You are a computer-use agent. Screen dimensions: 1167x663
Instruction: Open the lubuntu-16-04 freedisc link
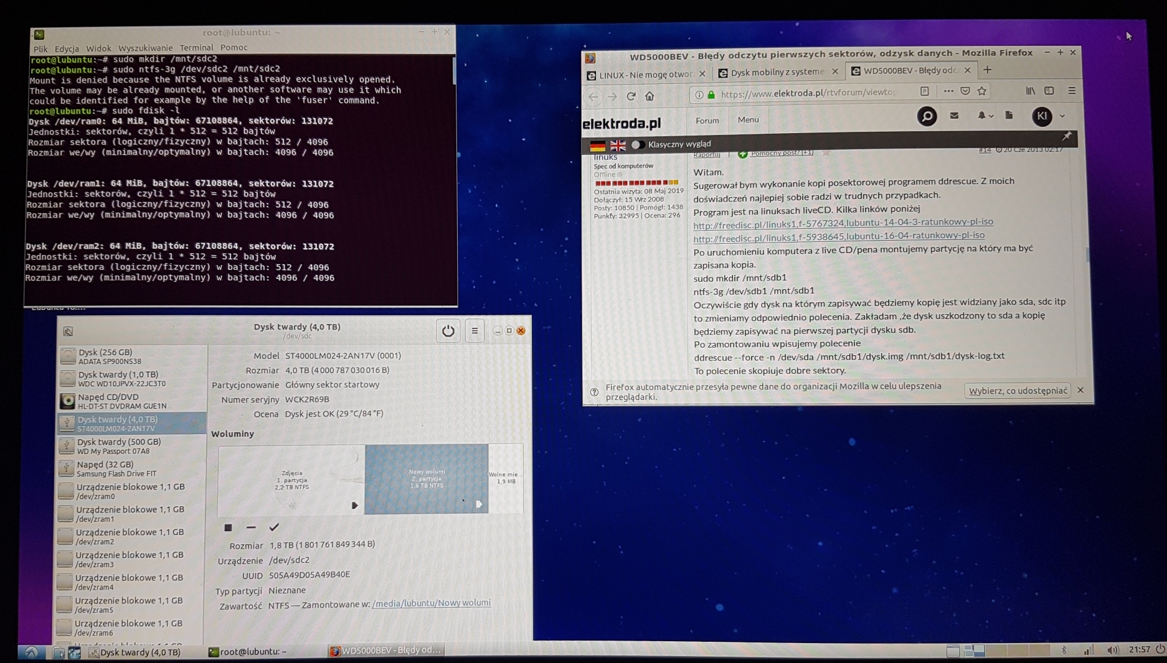pos(839,237)
